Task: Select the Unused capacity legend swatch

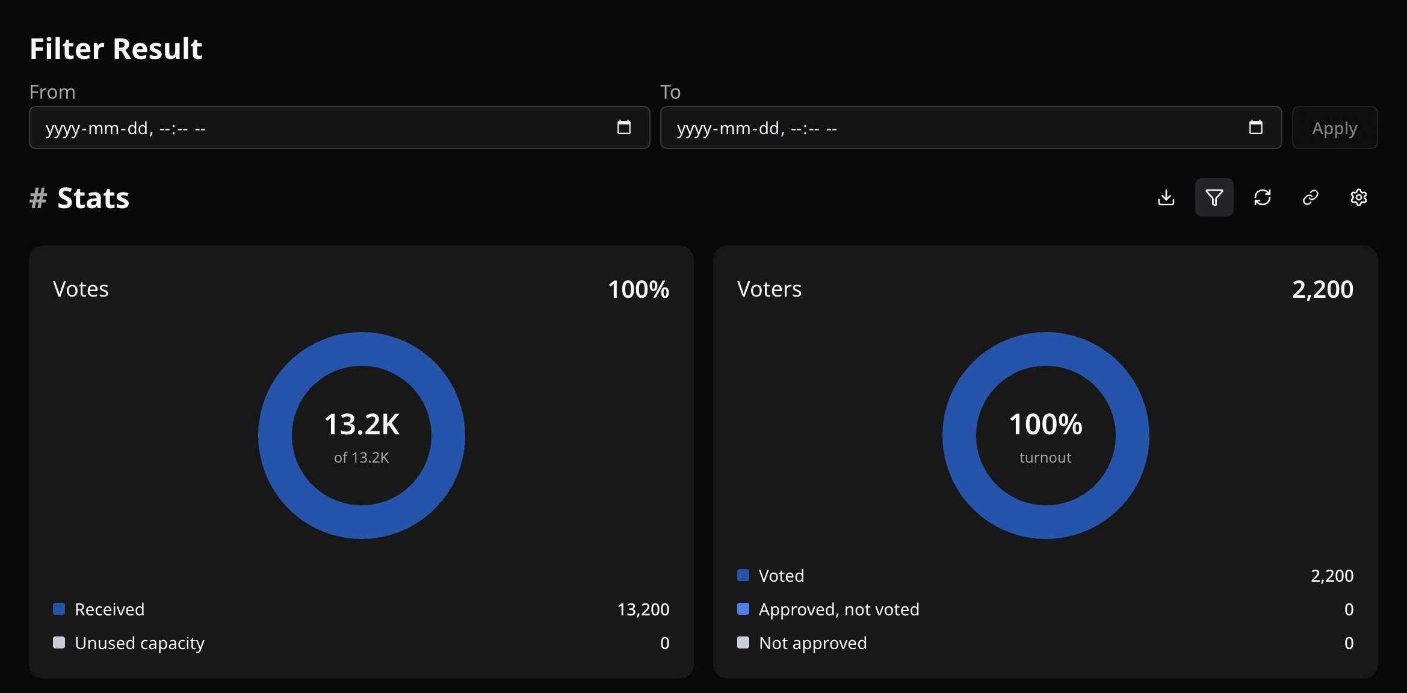Action: [x=59, y=642]
